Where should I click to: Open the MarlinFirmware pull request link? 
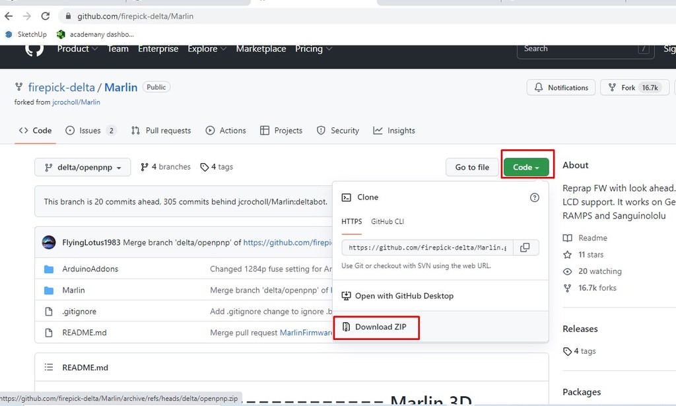306,332
